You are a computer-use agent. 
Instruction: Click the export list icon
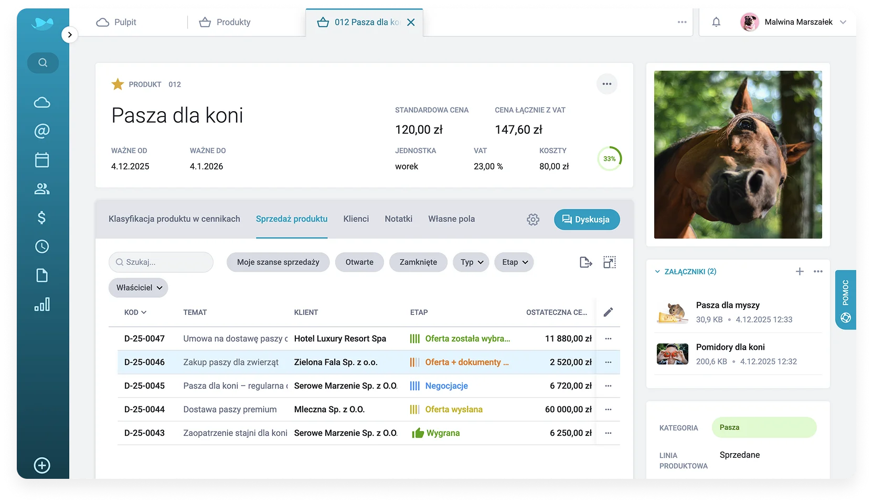(585, 262)
